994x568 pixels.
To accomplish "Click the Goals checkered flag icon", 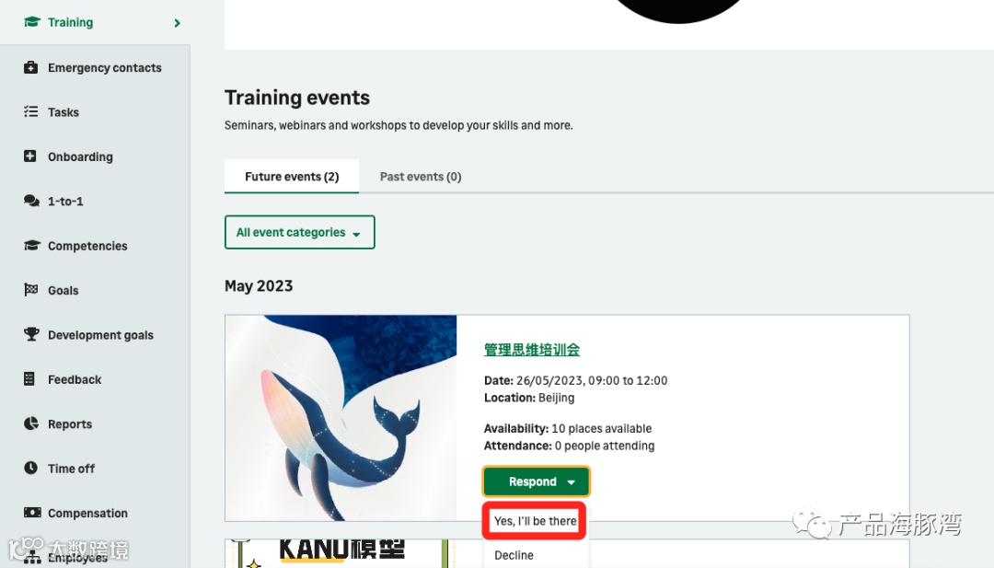I will [30, 290].
